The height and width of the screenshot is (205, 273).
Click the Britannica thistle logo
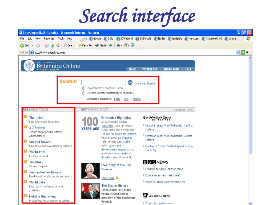[29, 66]
